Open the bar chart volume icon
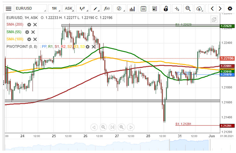236x153 pixels. pos(132,9)
